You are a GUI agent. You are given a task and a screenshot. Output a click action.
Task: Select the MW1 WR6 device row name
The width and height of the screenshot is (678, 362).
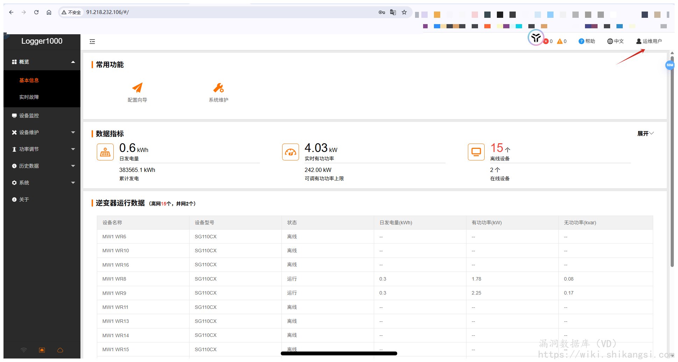(114, 237)
